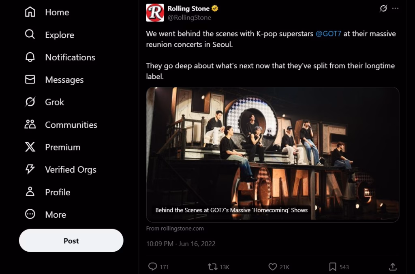Visit the rollingstone.com source link
Viewport: 415px width, 274px height.
coord(174,228)
